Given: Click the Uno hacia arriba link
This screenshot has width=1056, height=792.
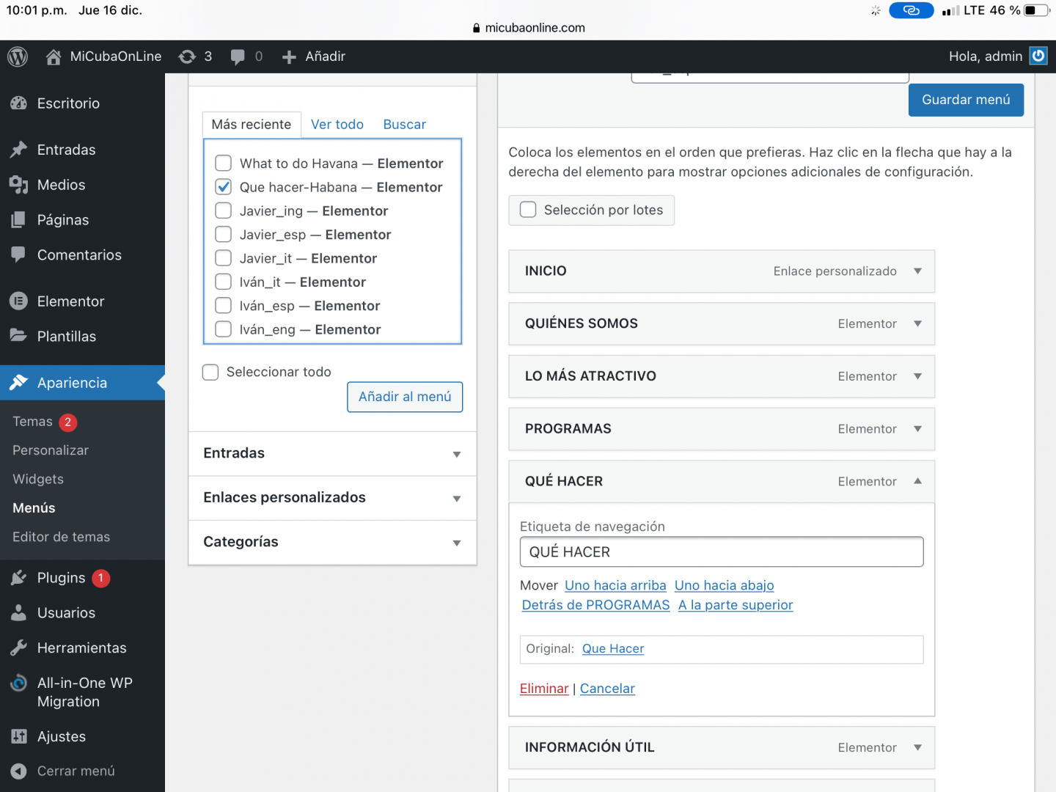Looking at the screenshot, I should 615,585.
